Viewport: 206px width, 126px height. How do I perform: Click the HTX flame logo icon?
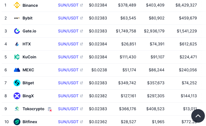17,44
